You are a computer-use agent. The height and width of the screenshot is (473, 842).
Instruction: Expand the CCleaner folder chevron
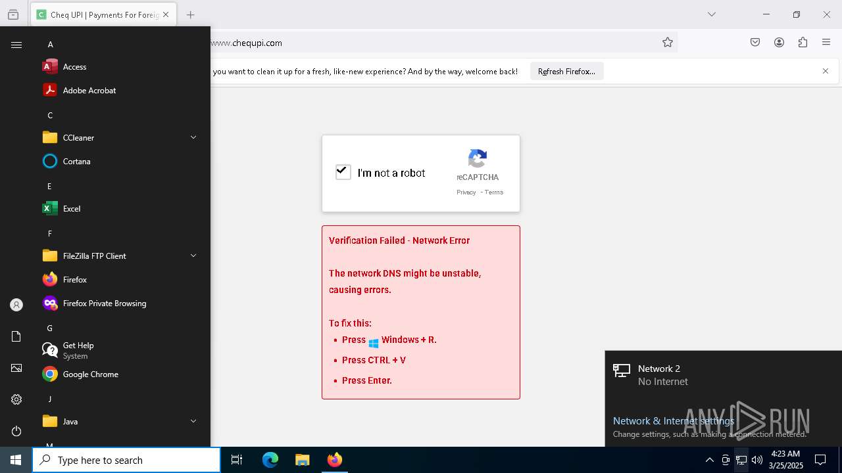(x=193, y=137)
